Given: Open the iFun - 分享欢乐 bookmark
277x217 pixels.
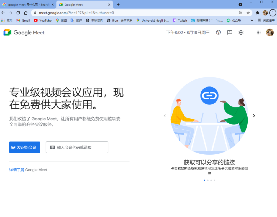Looking at the screenshot, I should (x=120, y=21).
